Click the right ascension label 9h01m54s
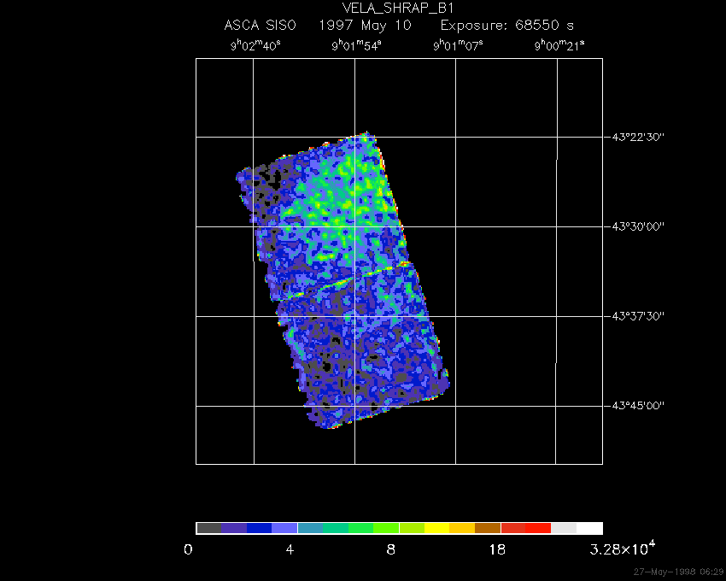This screenshot has width=726, height=581. tap(356, 45)
